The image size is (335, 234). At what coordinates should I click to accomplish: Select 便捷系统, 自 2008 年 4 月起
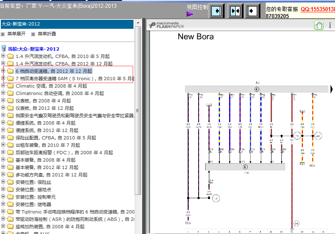pos(45,123)
